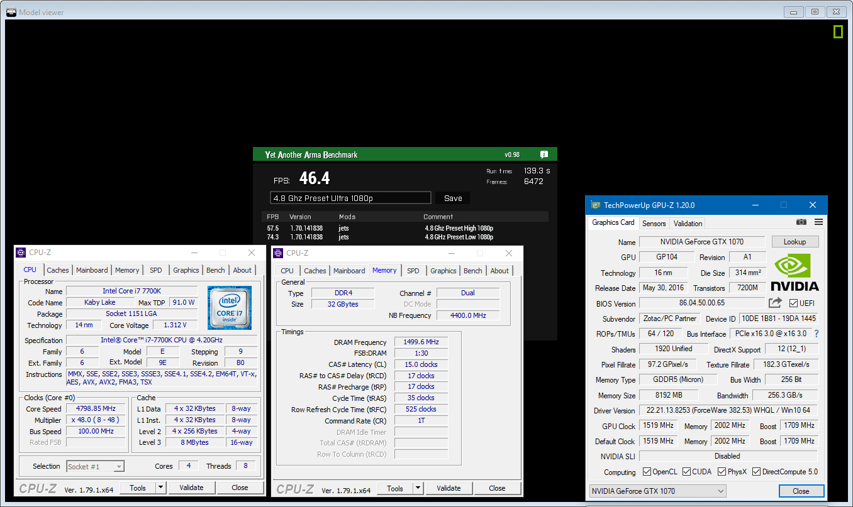The height and width of the screenshot is (507, 853).
Task: Click Tools button in left CPU-Z window
Action: (138, 488)
